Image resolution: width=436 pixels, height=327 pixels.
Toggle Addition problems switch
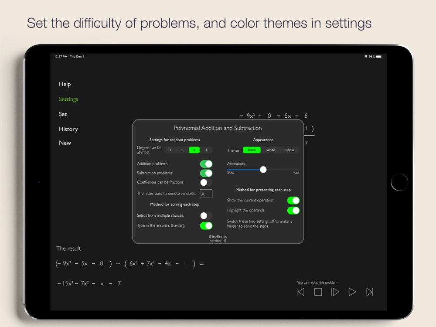206,164
